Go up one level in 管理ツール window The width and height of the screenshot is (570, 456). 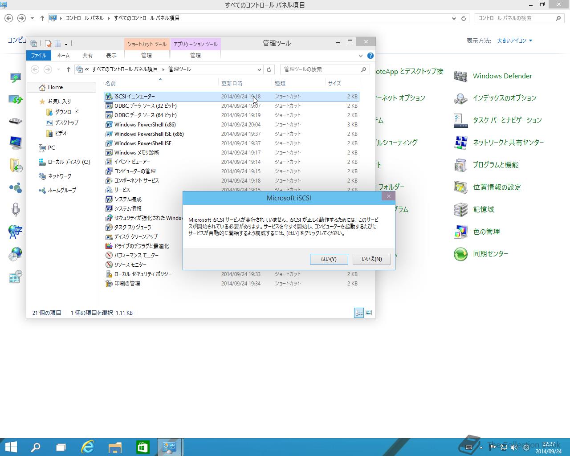(69, 69)
